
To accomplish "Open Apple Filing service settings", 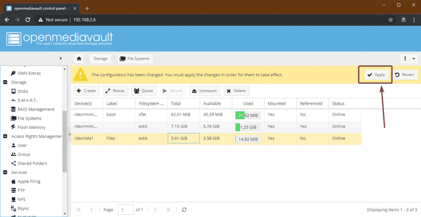I will point(25,181).
